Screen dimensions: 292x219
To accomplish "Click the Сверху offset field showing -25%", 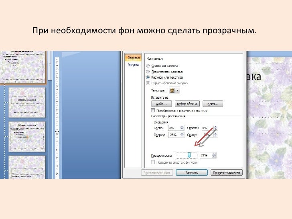I will pyautogui.click(x=174, y=135).
